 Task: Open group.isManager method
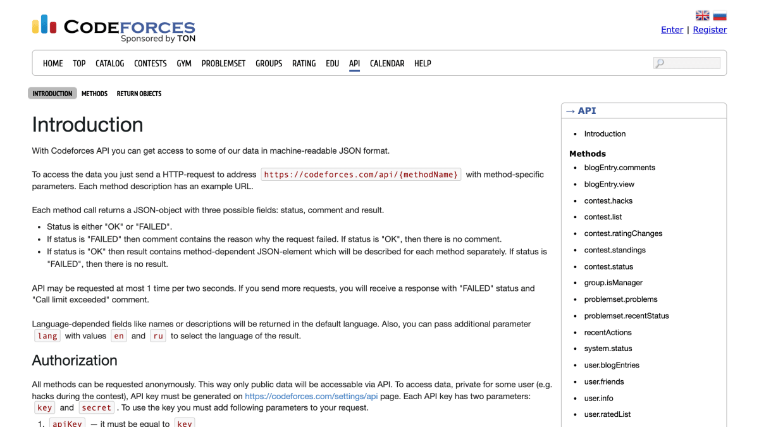pos(613,283)
